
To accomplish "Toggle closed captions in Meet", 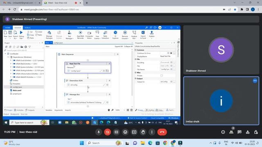I will pos(116,132).
